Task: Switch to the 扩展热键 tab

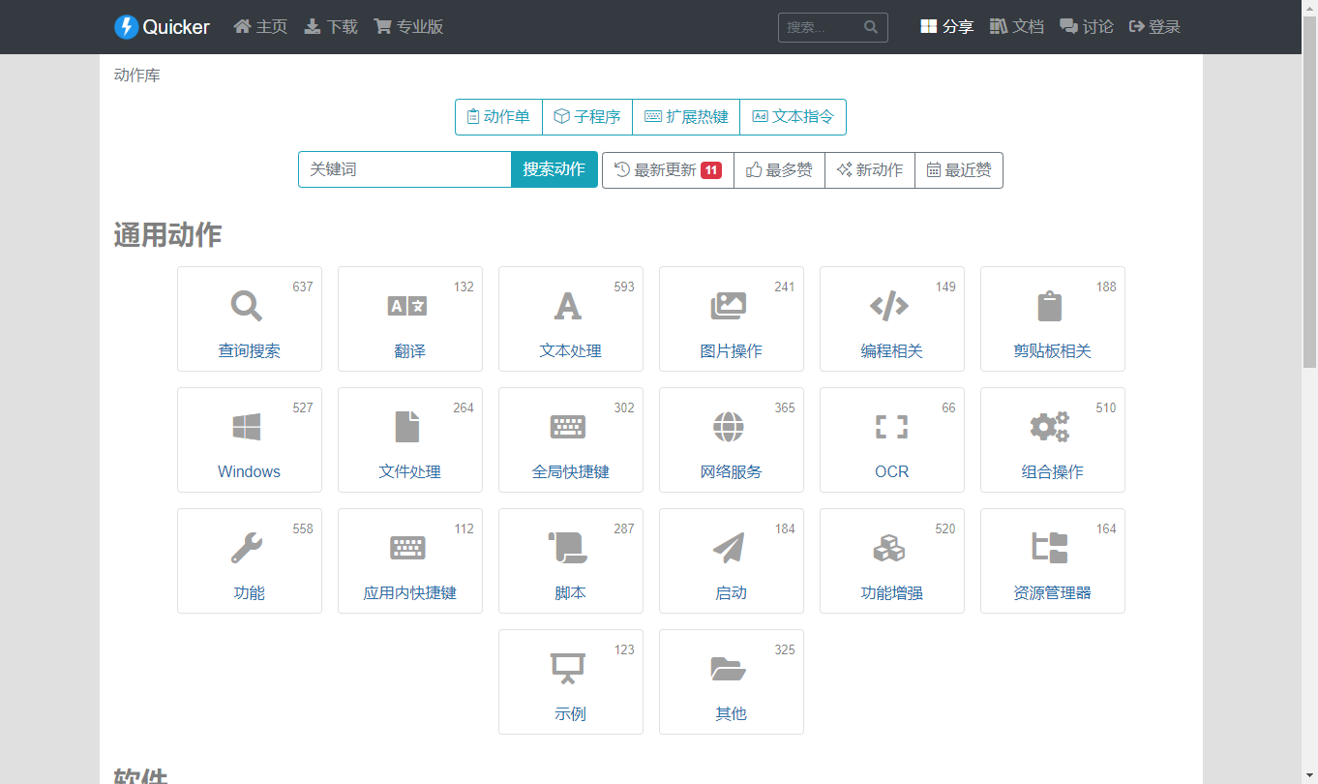Action: point(686,117)
